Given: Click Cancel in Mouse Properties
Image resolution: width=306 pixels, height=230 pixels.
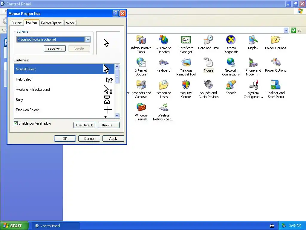Looking at the screenshot, I should (89, 138).
